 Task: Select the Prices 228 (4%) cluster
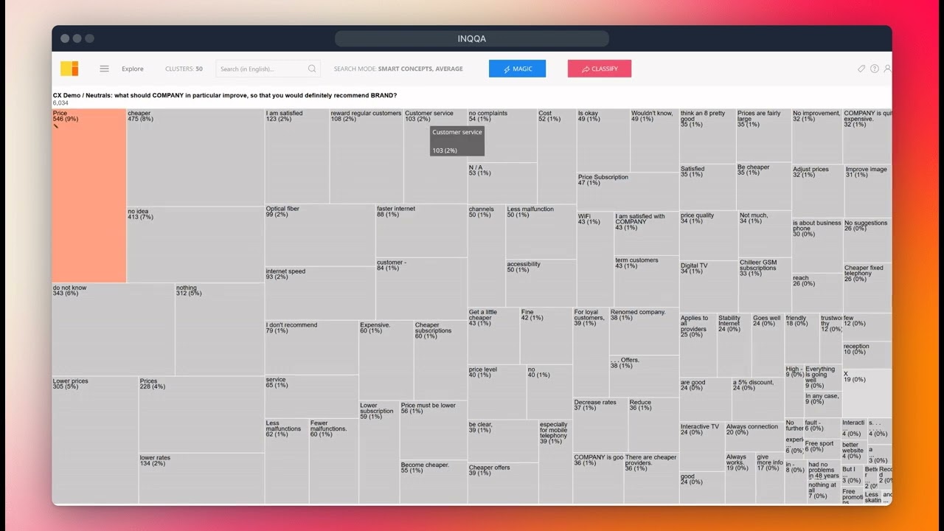[x=201, y=414]
